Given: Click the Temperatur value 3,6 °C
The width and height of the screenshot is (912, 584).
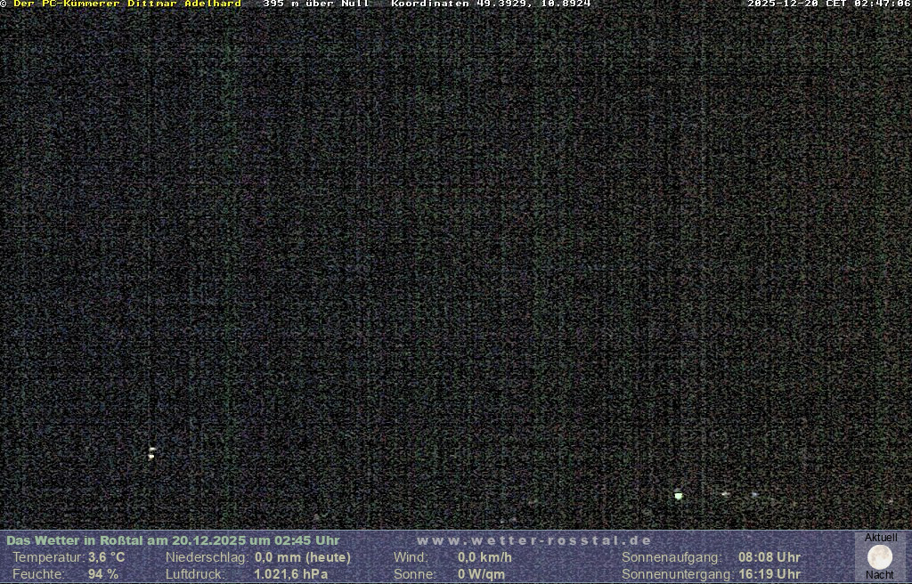Looking at the screenshot, I should [106, 557].
